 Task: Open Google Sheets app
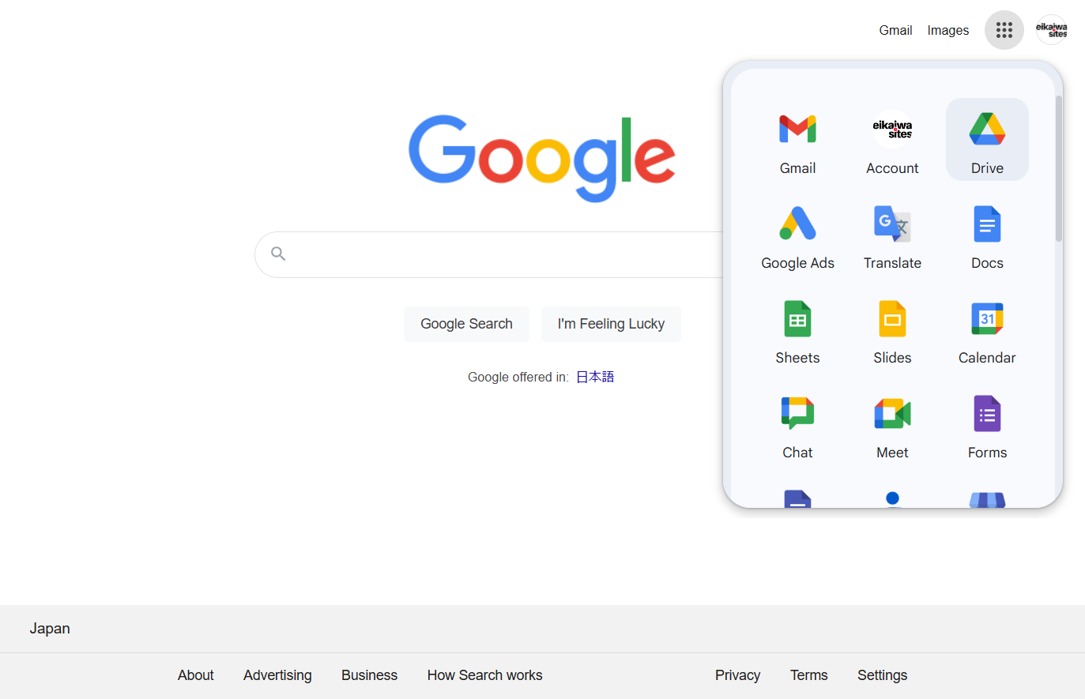pyautogui.click(x=797, y=329)
